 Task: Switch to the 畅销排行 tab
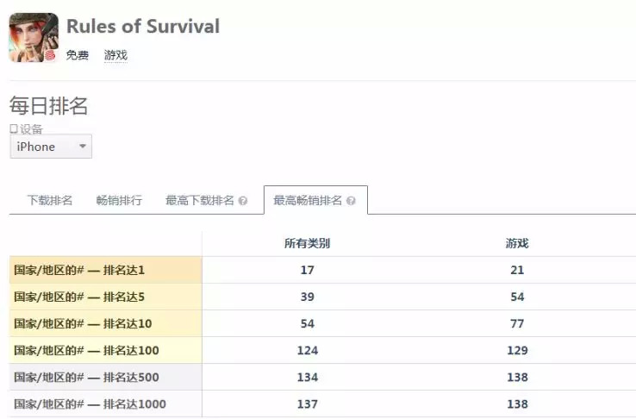(119, 201)
